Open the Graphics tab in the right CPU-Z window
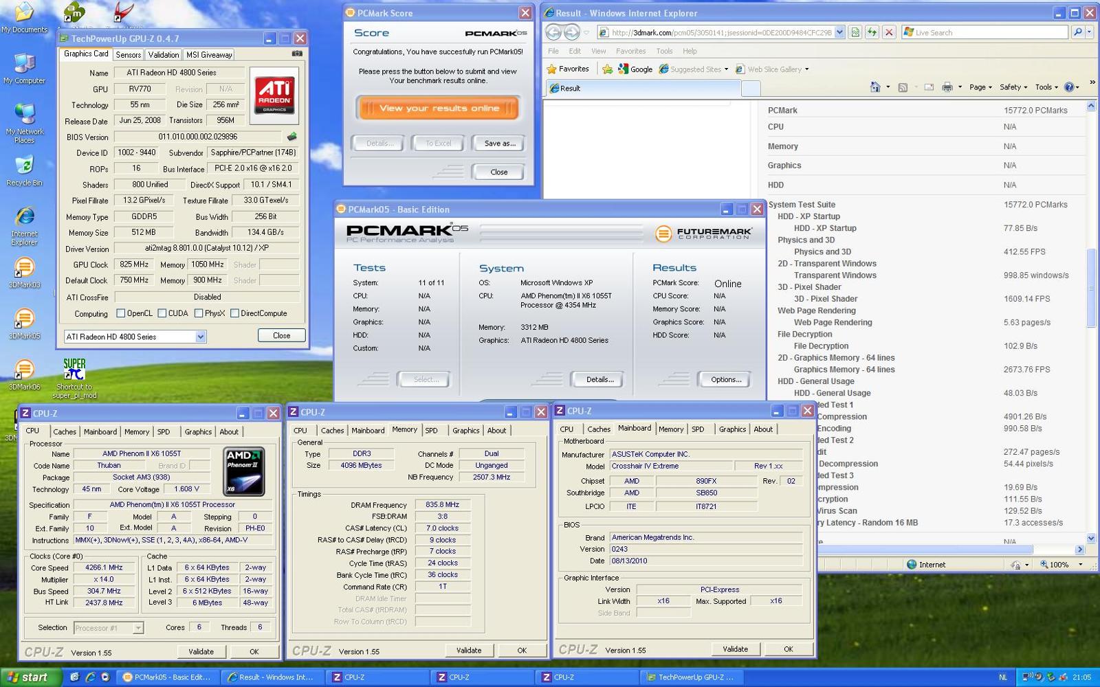The height and width of the screenshot is (687, 1100). coord(732,429)
